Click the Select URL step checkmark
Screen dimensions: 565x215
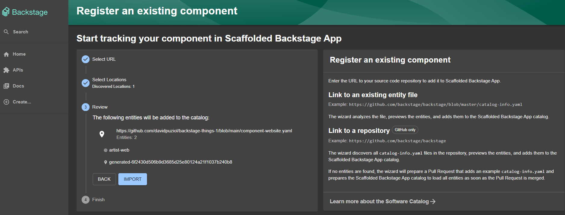86,59
